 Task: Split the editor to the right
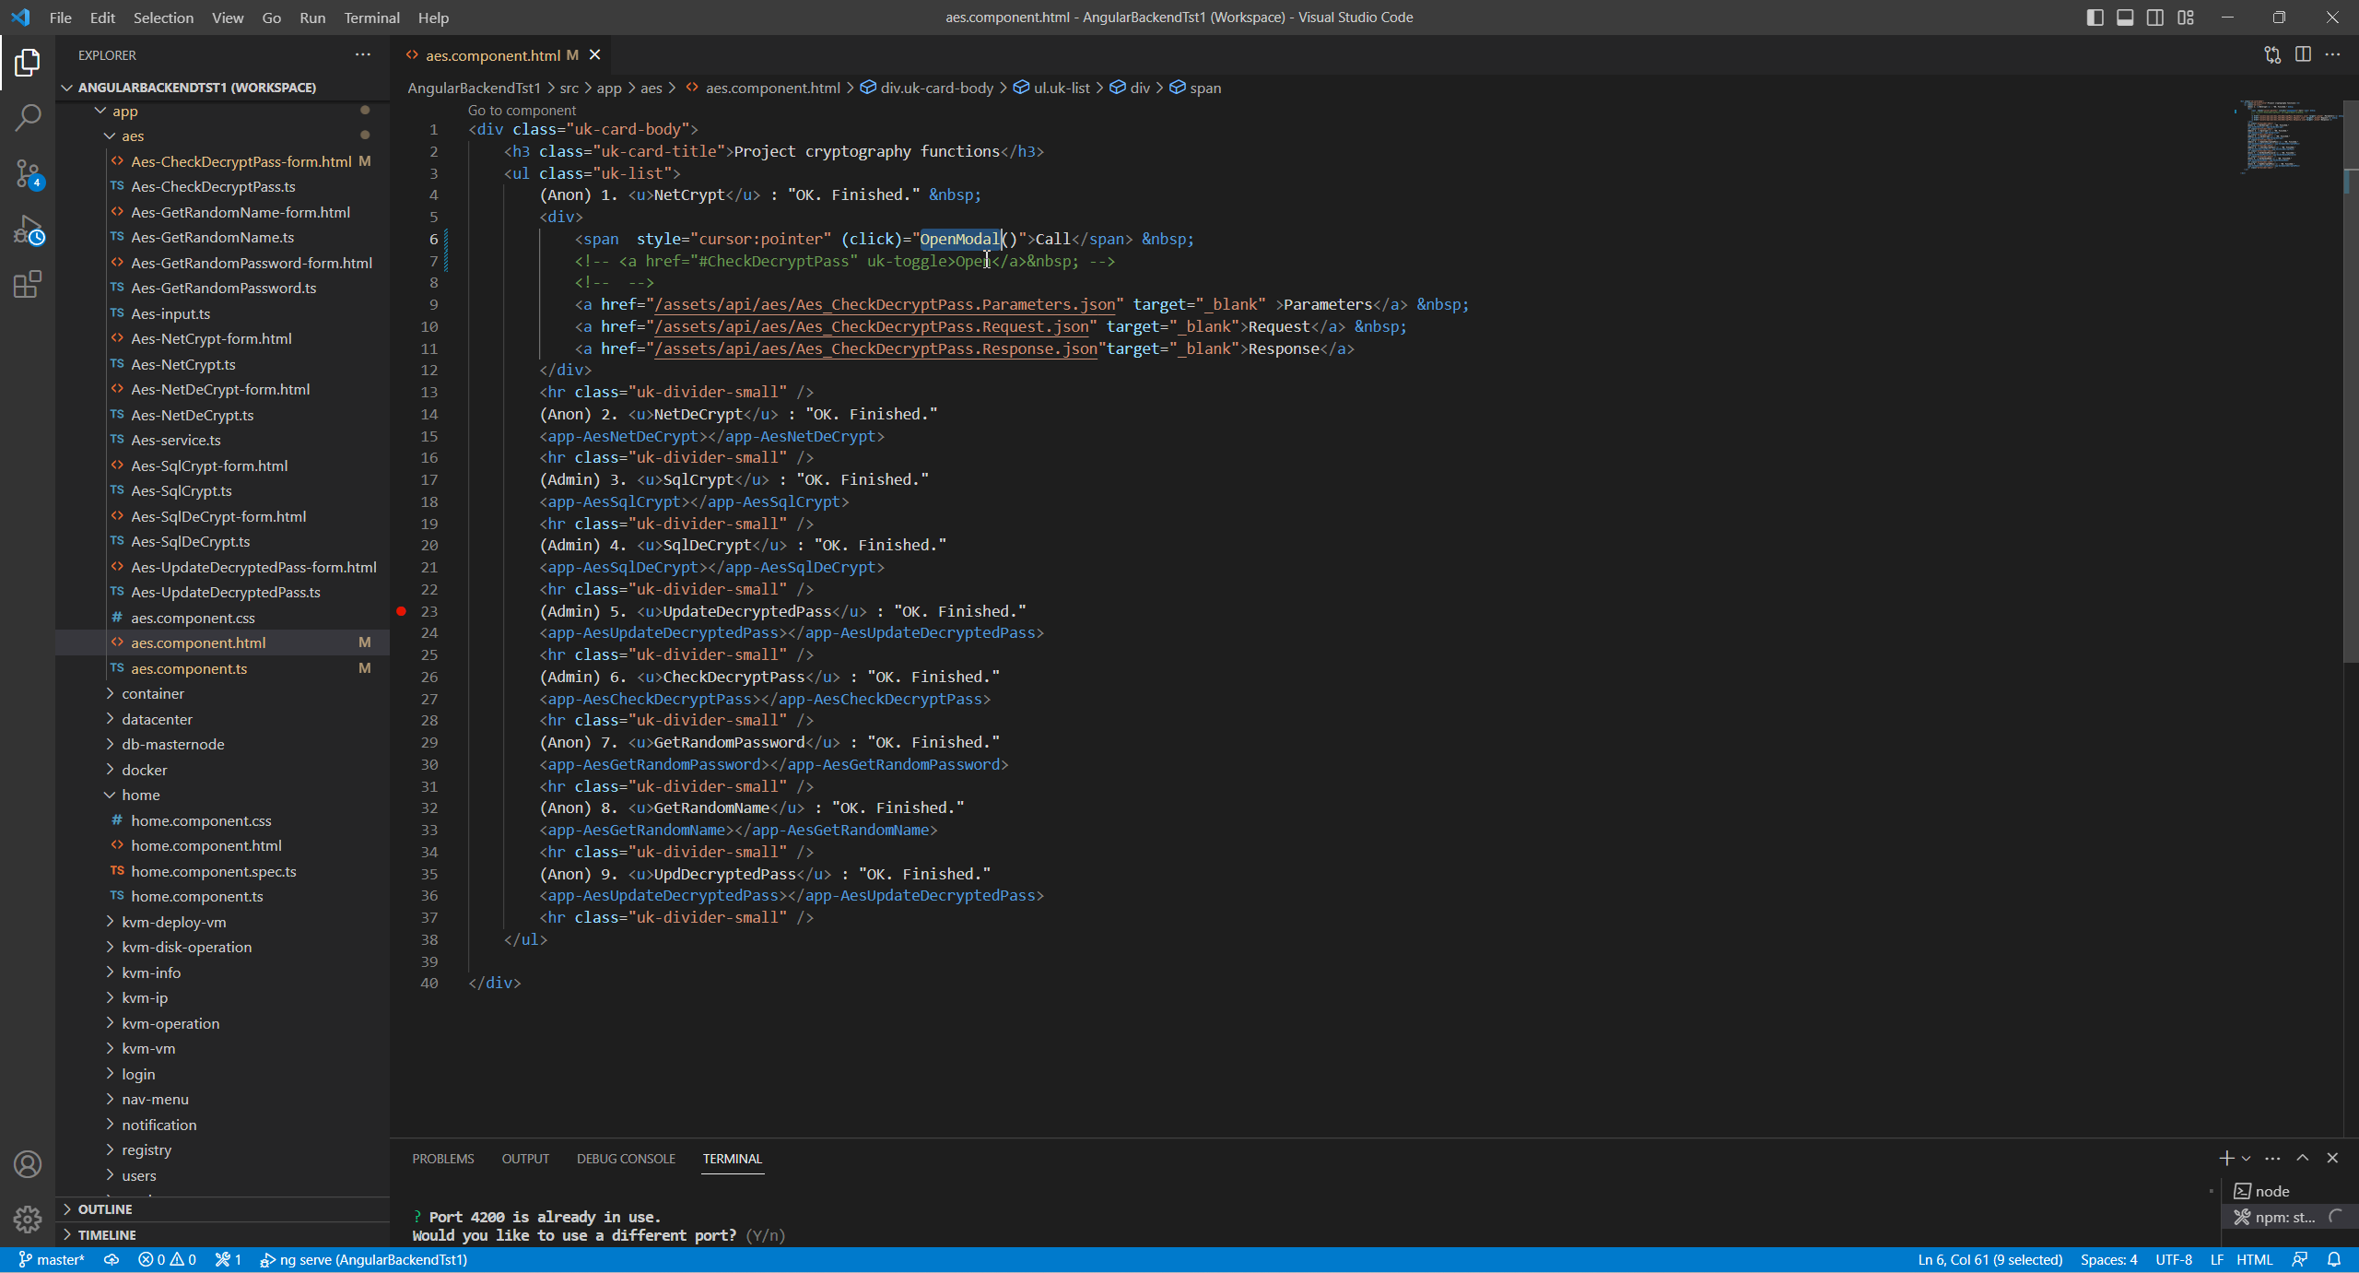pyautogui.click(x=2303, y=54)
